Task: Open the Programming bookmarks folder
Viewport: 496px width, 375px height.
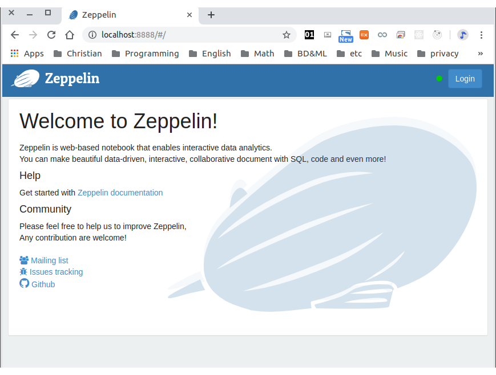Action: (146, 54)
